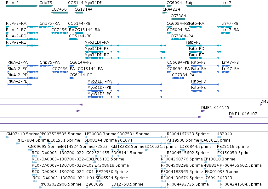Select protein CG7384-PA

pos(178,78)
